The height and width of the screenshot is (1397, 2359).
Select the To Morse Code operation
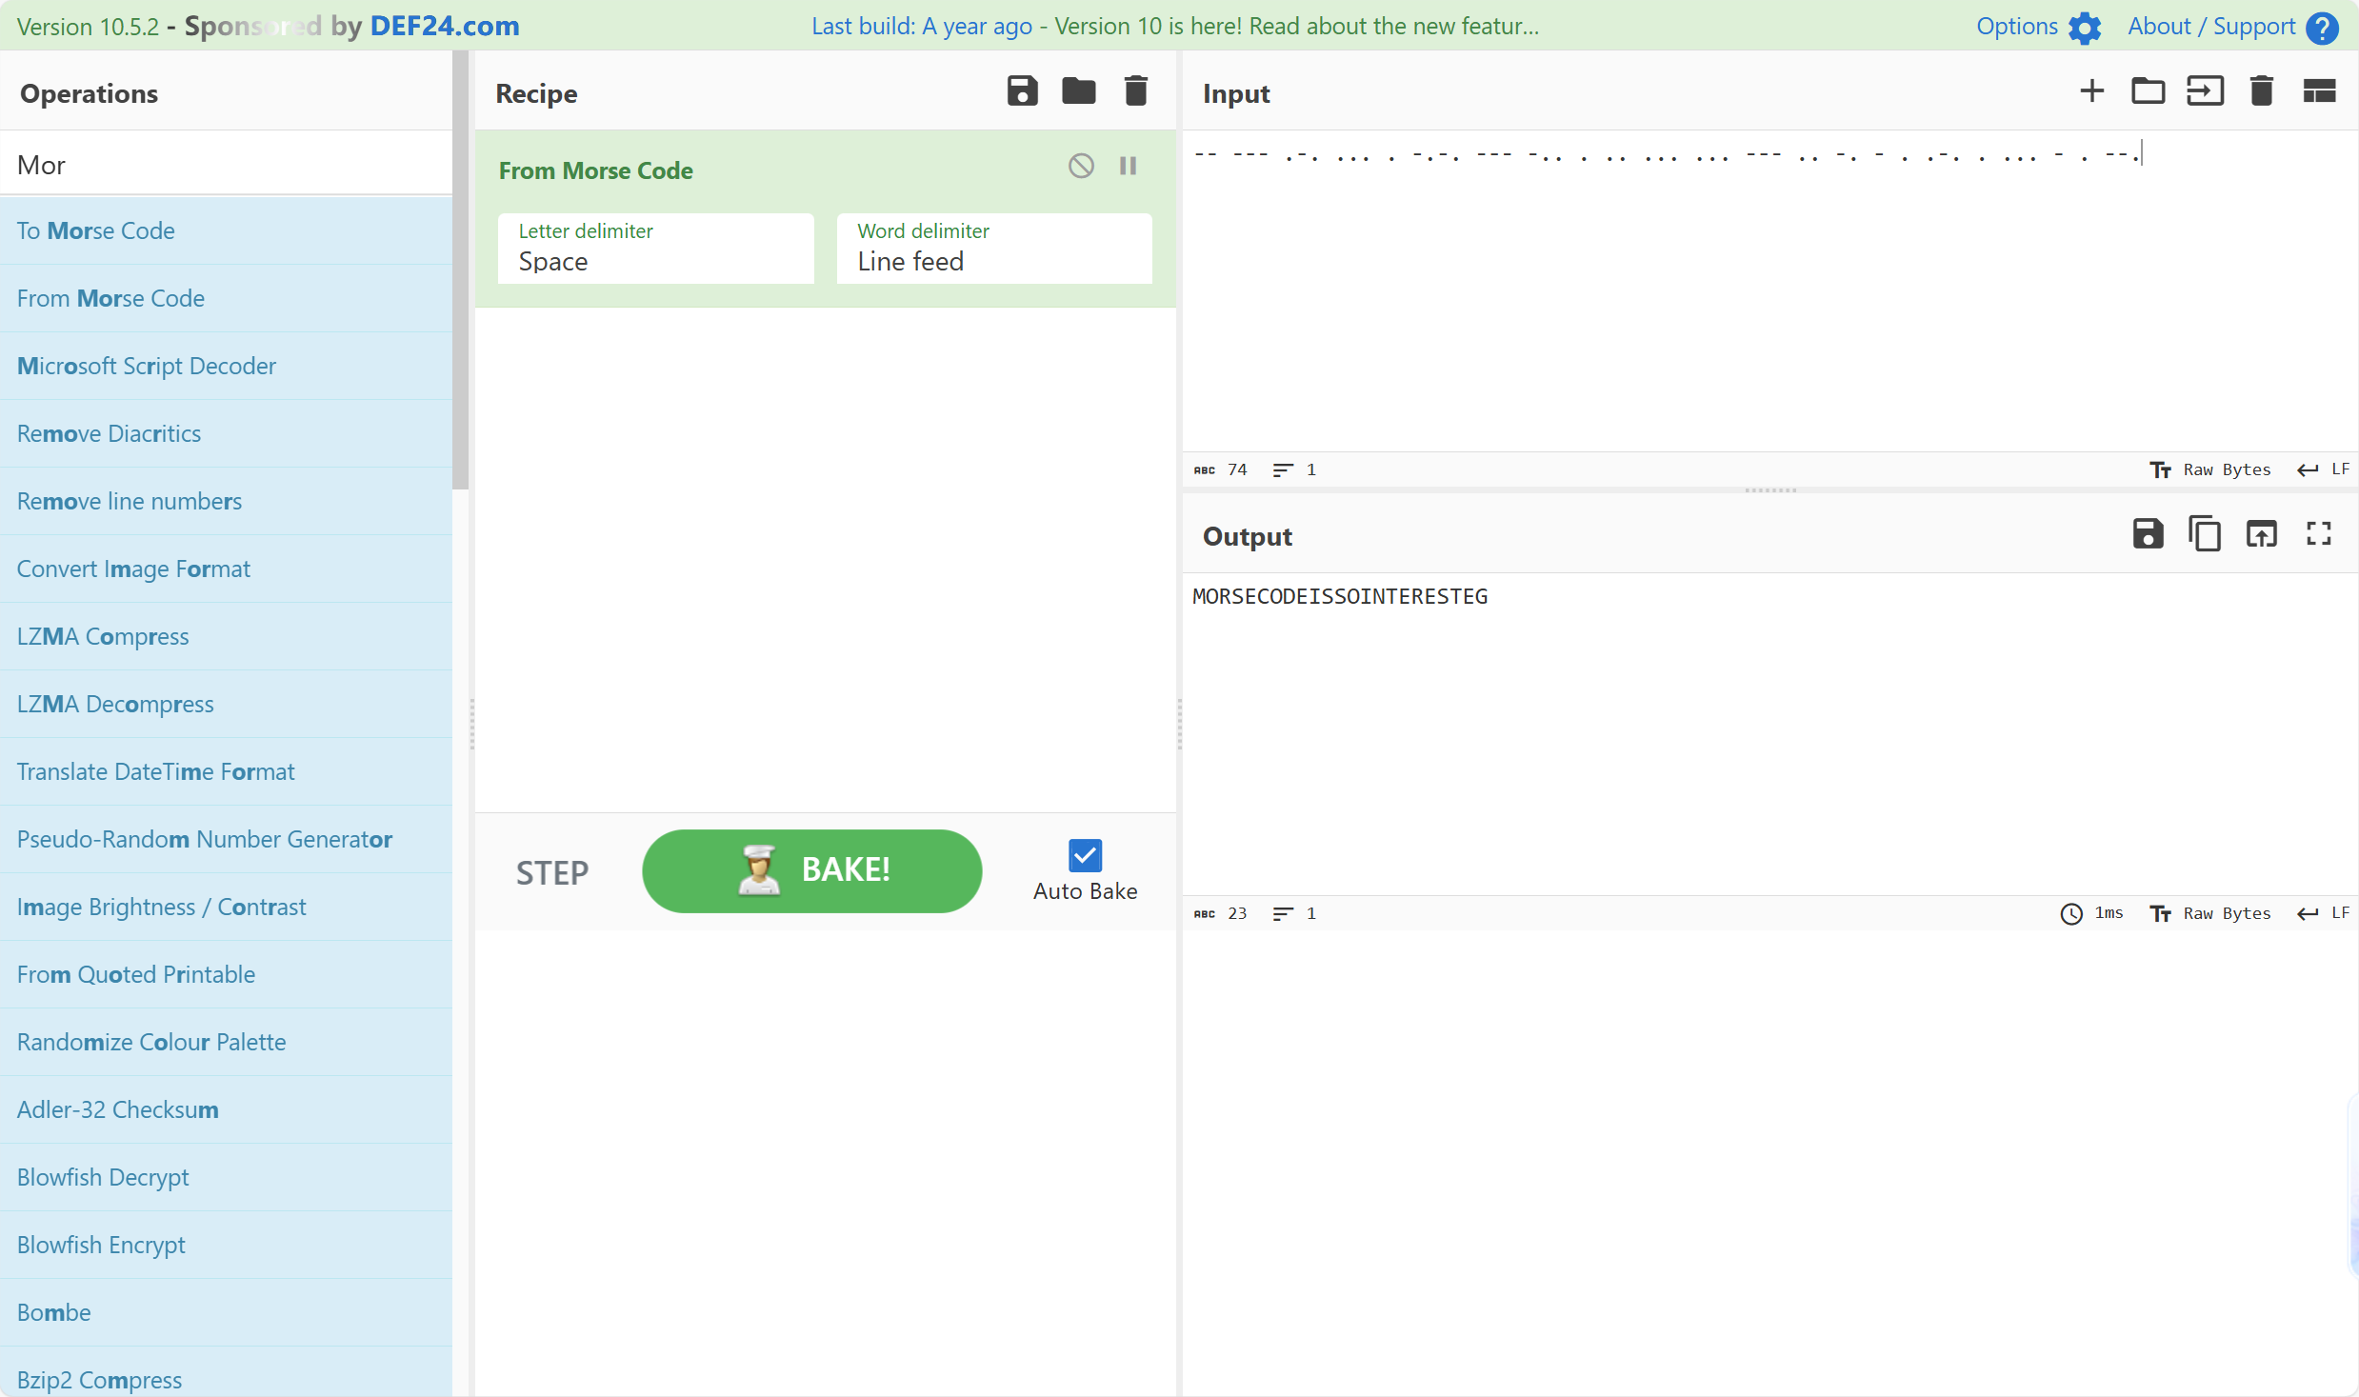coord(96,230)
